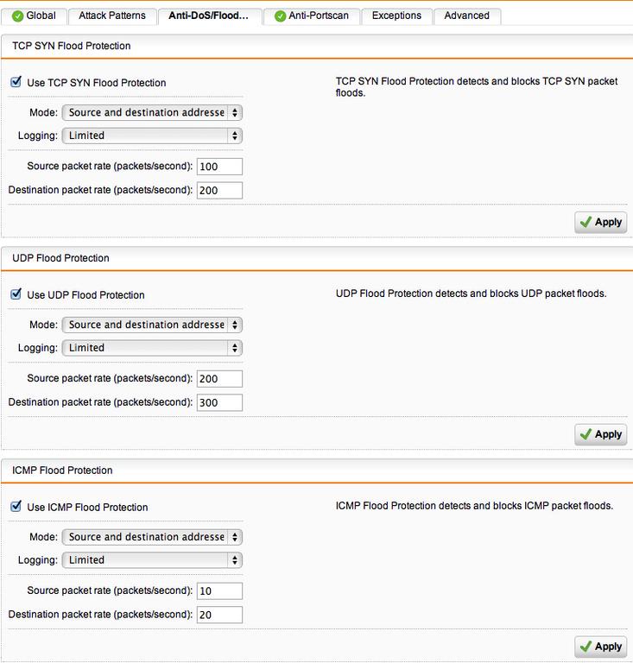Switch to the Attack Patterns tab
The width and height of the screenshot is (633, 663).
pos(112,16)
